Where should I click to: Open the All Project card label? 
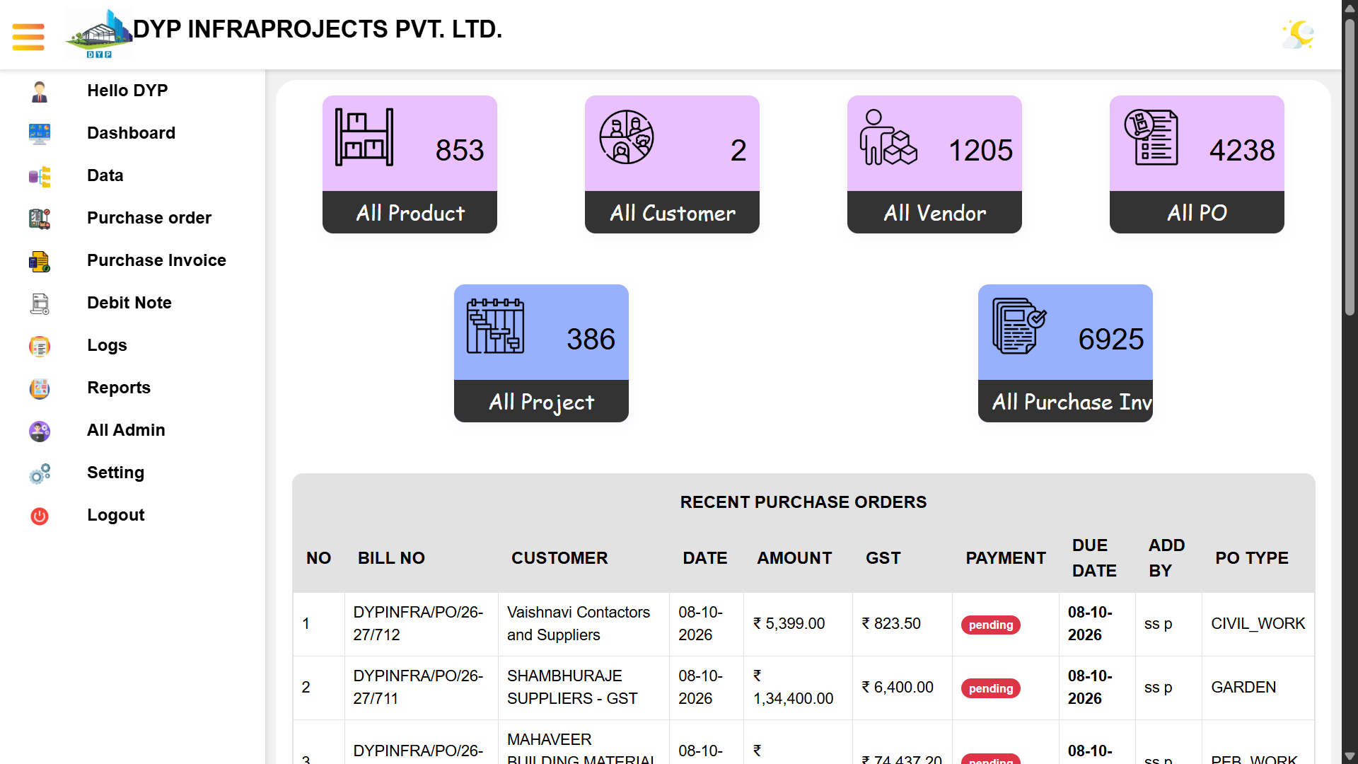pyautogui.click(x=542, y=402)
